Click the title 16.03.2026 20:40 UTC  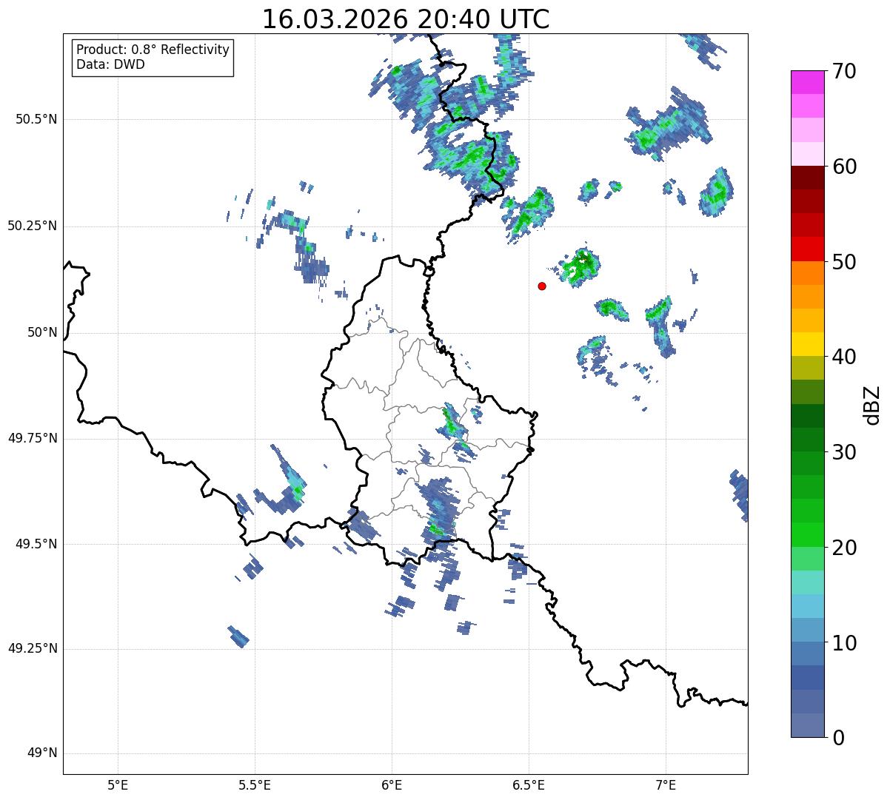(406, 19)
